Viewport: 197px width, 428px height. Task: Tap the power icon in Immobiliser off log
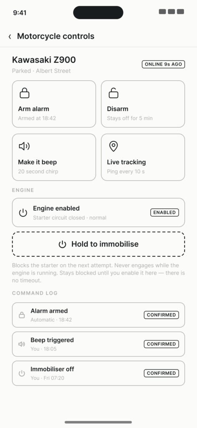(x=22, y=373)
